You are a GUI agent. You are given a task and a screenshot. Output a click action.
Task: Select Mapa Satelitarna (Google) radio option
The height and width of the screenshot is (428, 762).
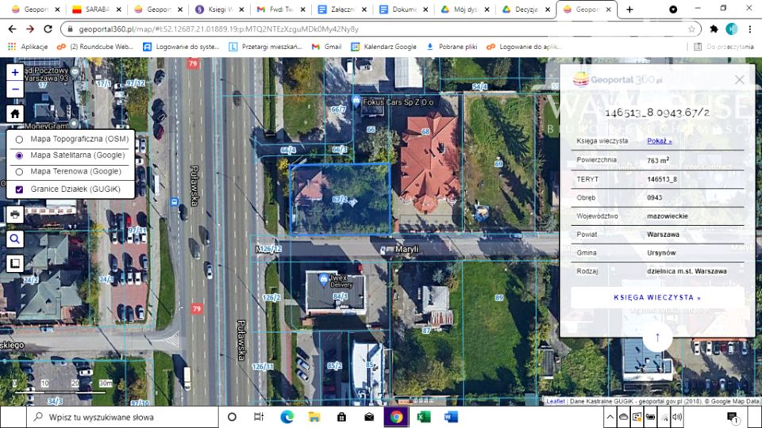click(20, 155)
